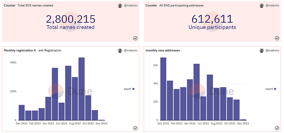The image size is (284, 133).
Task: Open @makoto profile link on participating addresses card
Action: 272,6
